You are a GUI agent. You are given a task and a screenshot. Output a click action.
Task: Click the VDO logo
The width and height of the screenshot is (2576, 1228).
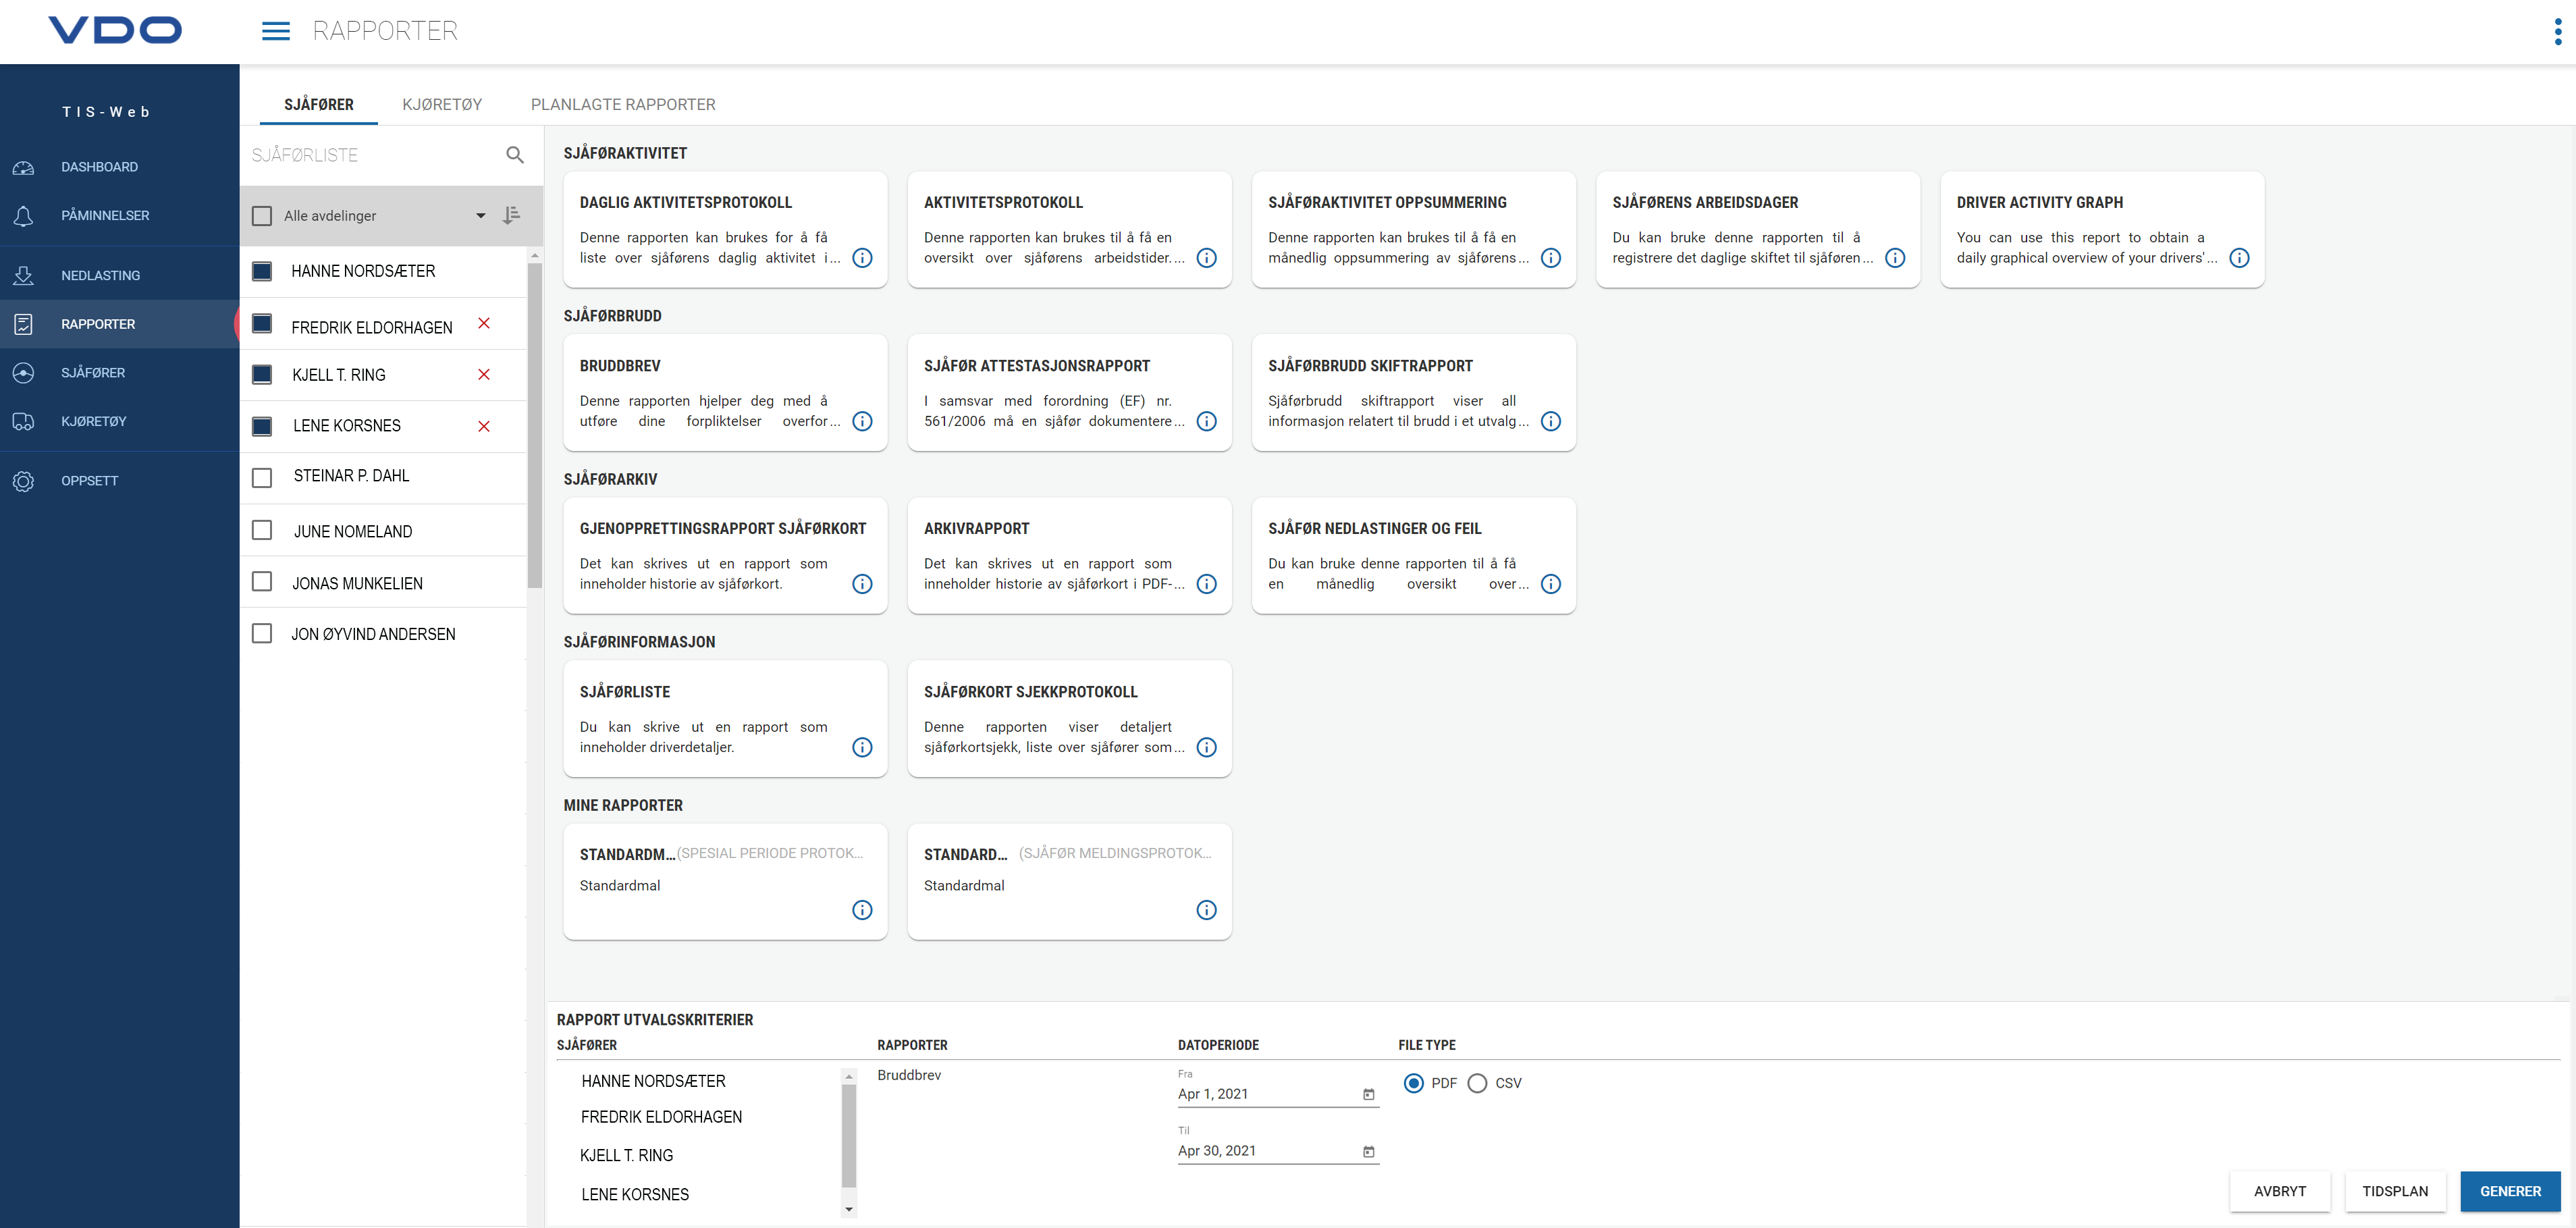coord(115,30)
